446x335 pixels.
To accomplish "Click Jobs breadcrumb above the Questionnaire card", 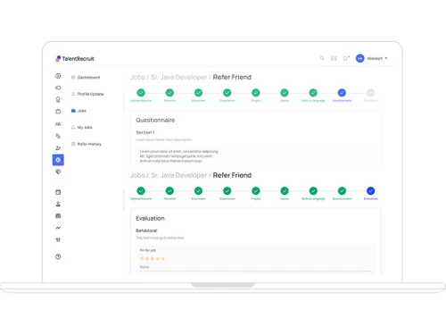I will (137, 77).
